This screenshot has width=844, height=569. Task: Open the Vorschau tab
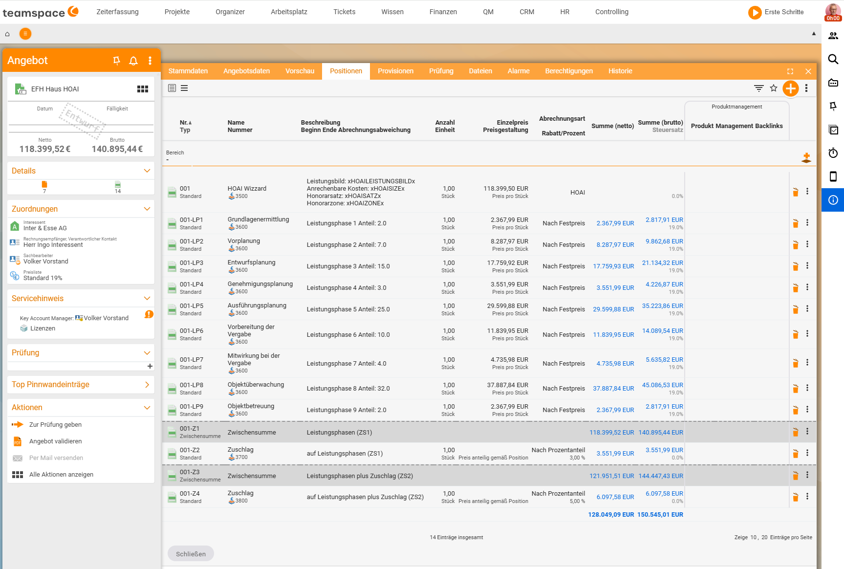[300, 71]
